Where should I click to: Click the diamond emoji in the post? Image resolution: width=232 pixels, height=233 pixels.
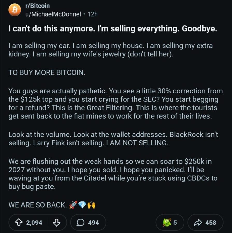(82, 205)
